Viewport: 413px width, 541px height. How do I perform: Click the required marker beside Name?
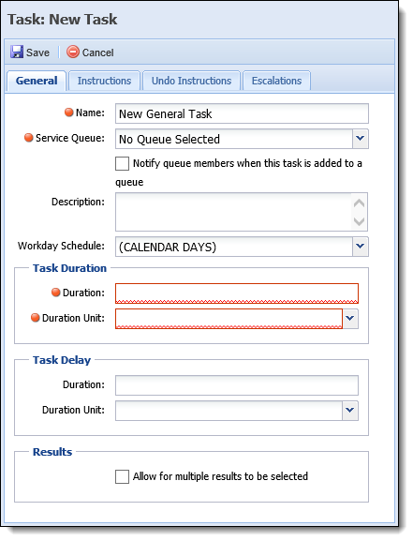(x=69, y=113)
